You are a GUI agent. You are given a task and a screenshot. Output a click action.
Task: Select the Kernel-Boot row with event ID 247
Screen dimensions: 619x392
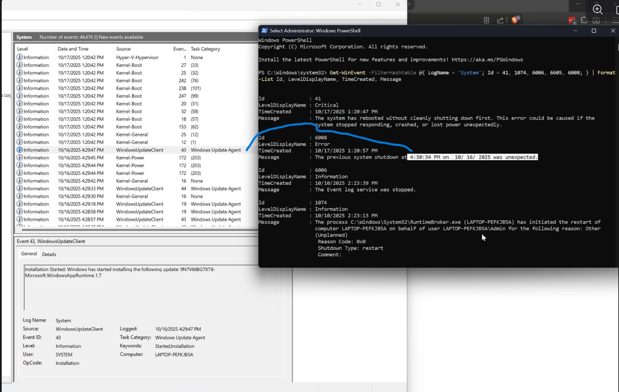pyautogui.click(x=136, y=96)
